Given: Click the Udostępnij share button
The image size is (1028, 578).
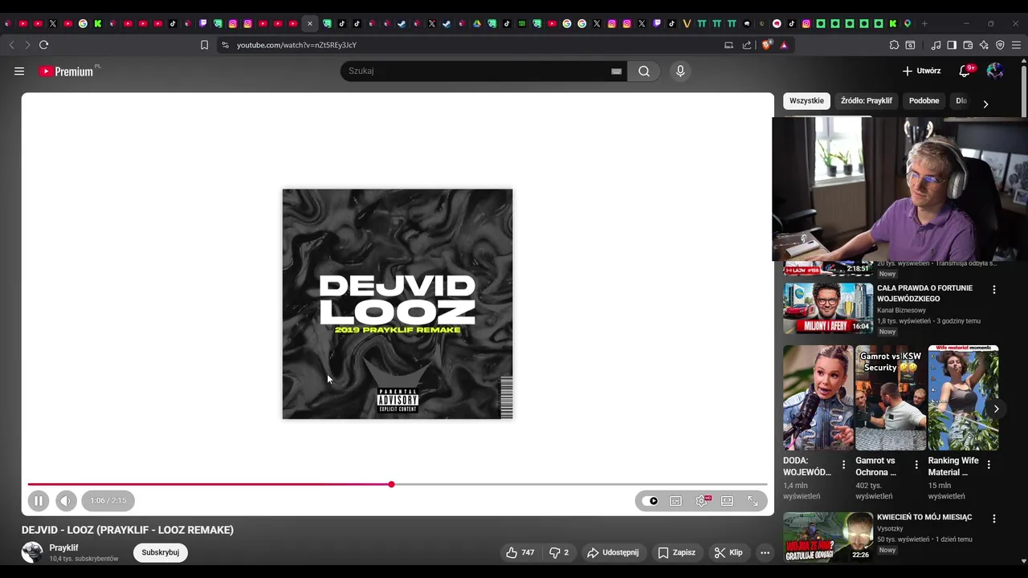Looking at the screenshot, I should [x=613, y=552].
